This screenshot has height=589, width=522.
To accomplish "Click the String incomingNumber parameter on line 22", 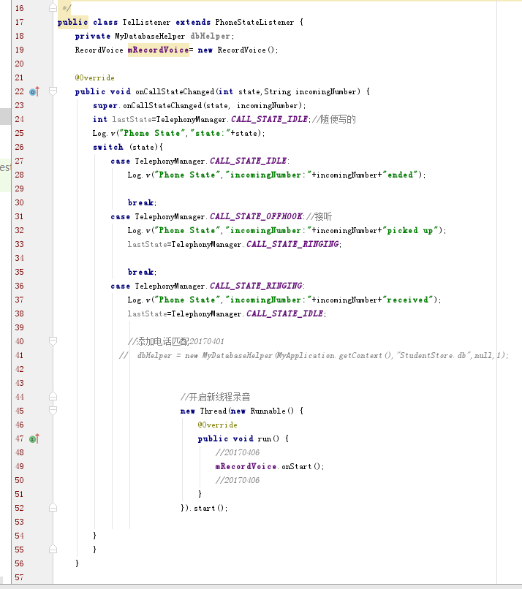I will coord(310,91).
